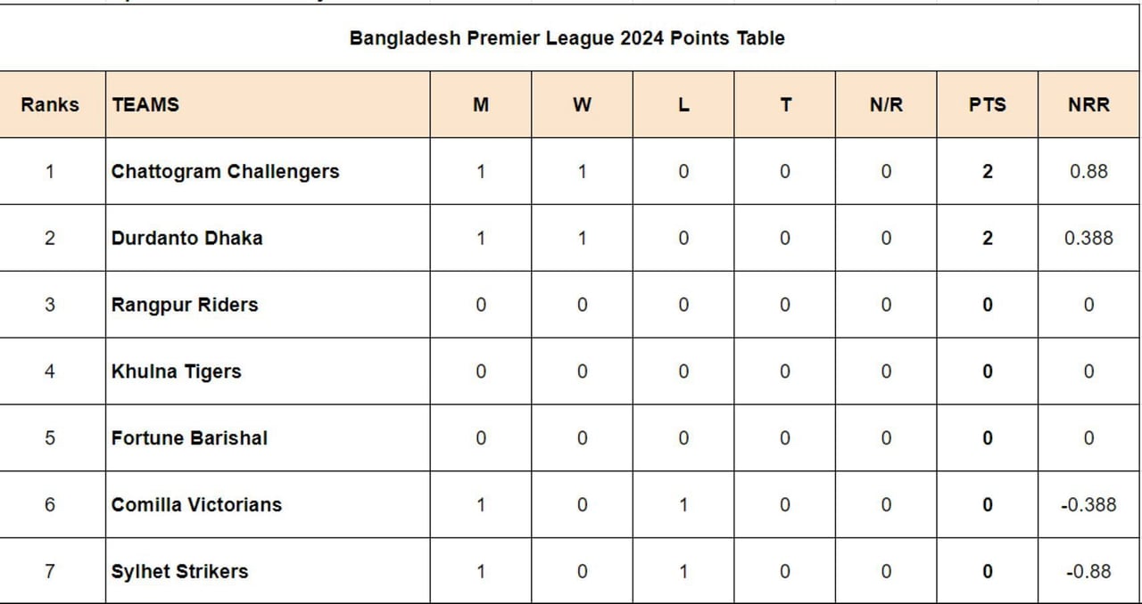Click the PTS column header
Image resolution: width=1142 pixels, height=604 pixels.
[987, 105]
